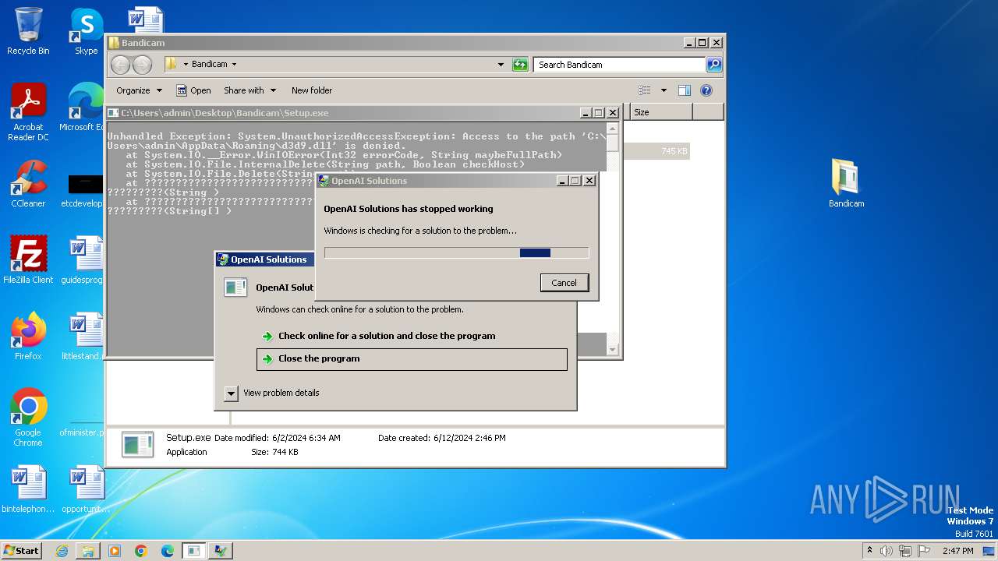Choose Close the program option
Image resolution: width=998 pixels, height=561 pixels.
[412, 358]
